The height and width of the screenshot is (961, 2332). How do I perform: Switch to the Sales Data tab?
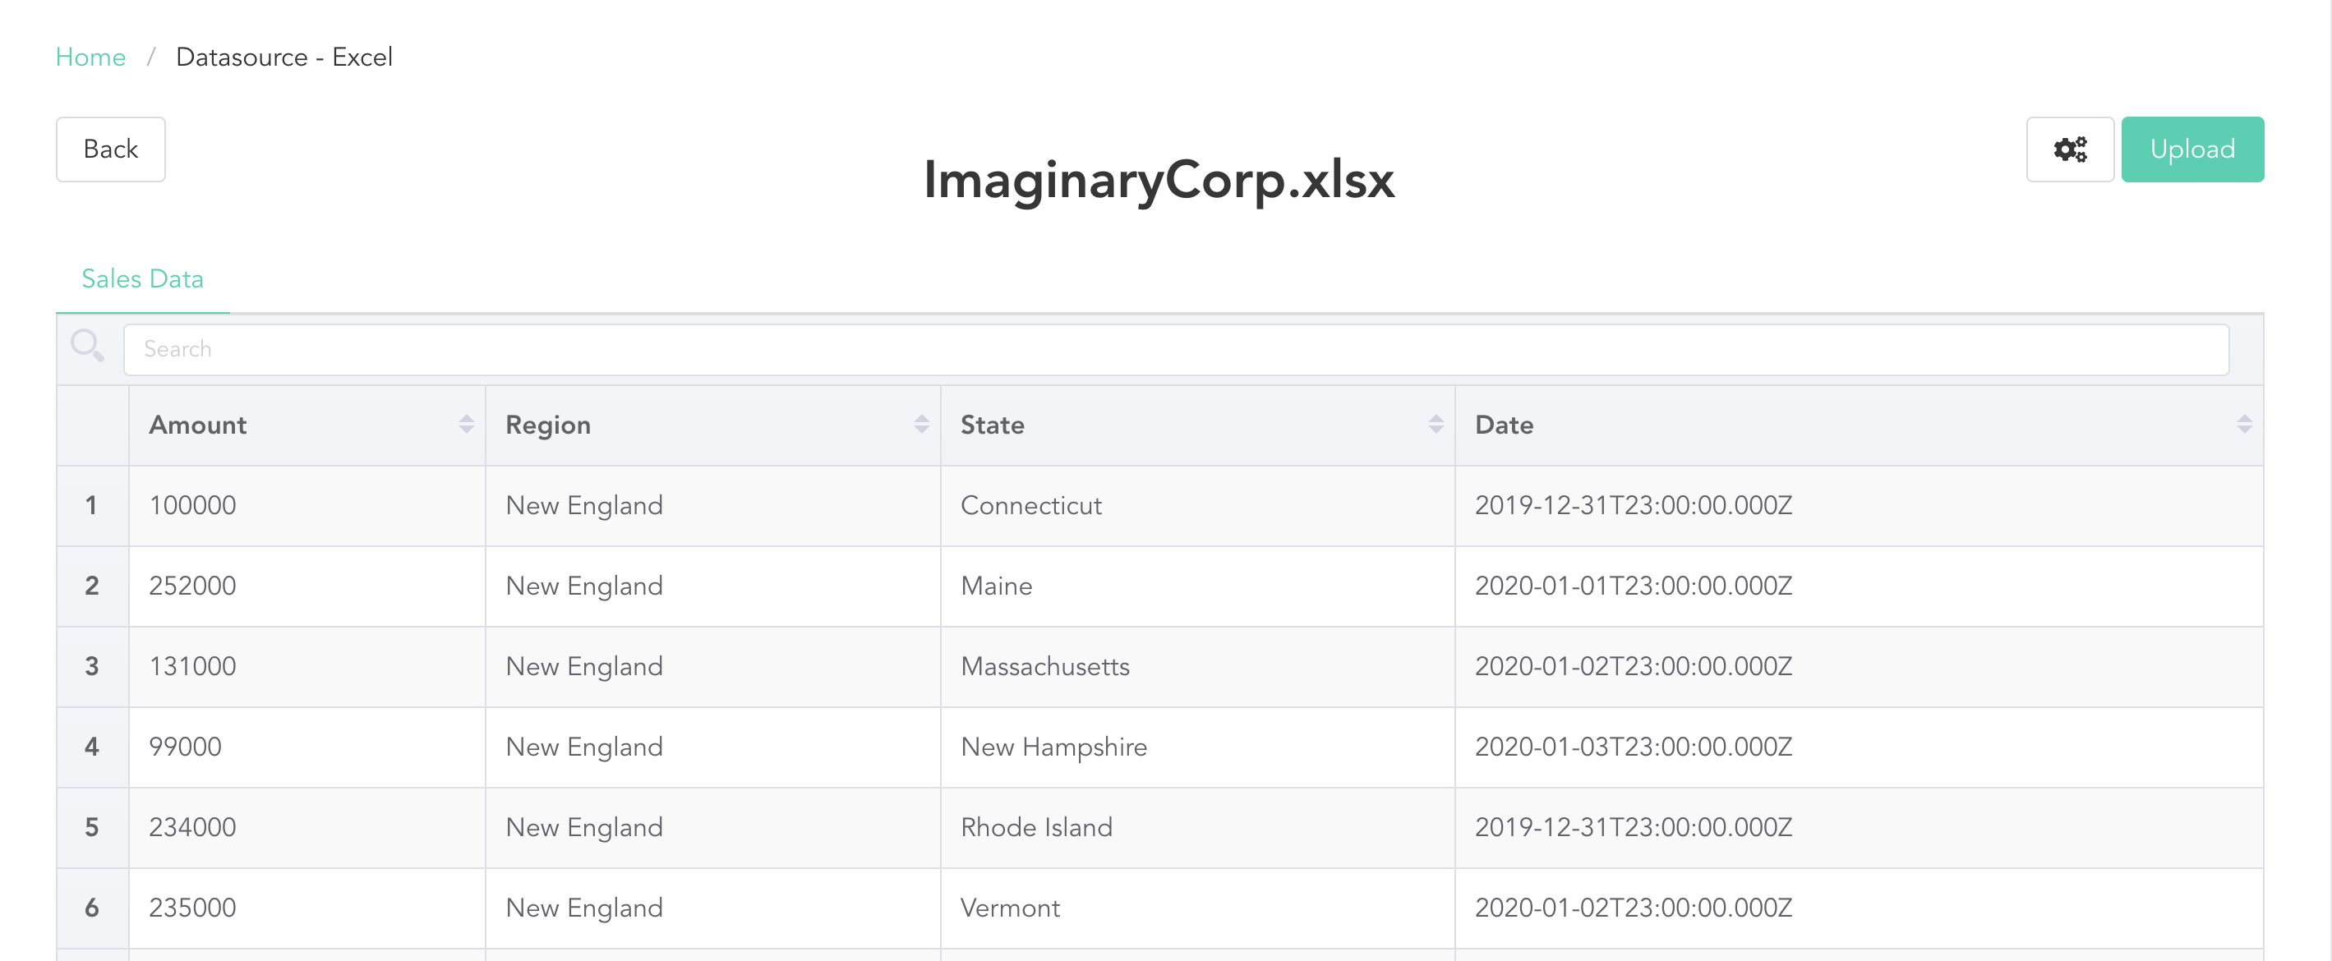pos(142,278)
